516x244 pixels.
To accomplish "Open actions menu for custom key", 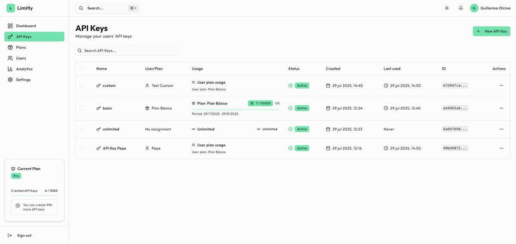I will (501, 85).
